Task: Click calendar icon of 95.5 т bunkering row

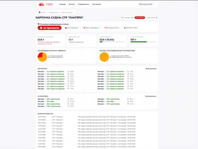Action: (x=69, y=99)
